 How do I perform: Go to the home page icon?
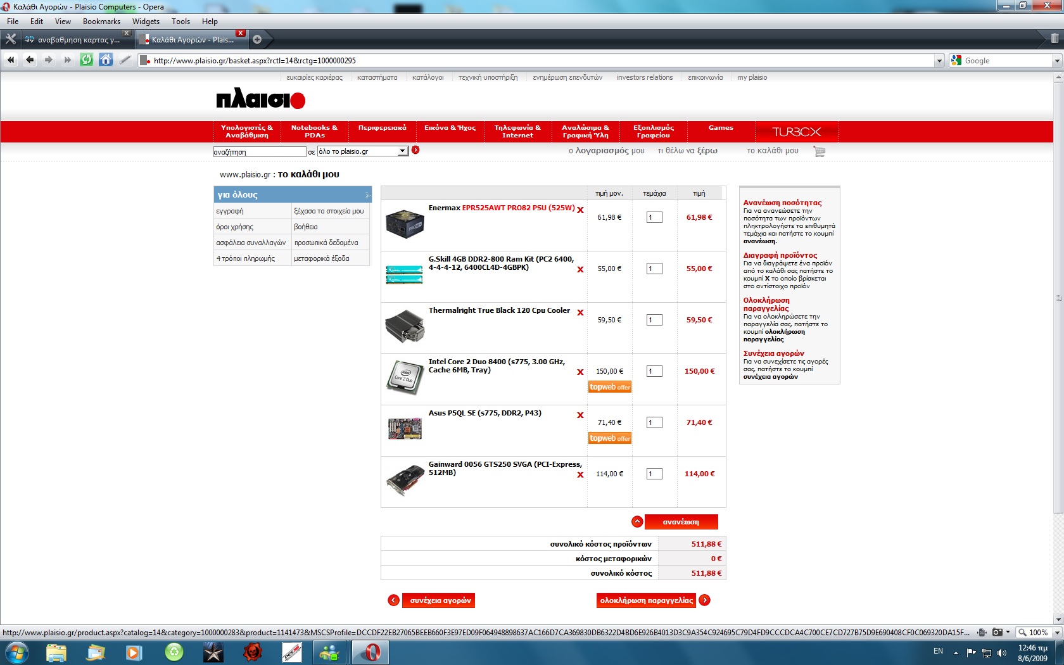pyautogui.click(x=106, y=60)
